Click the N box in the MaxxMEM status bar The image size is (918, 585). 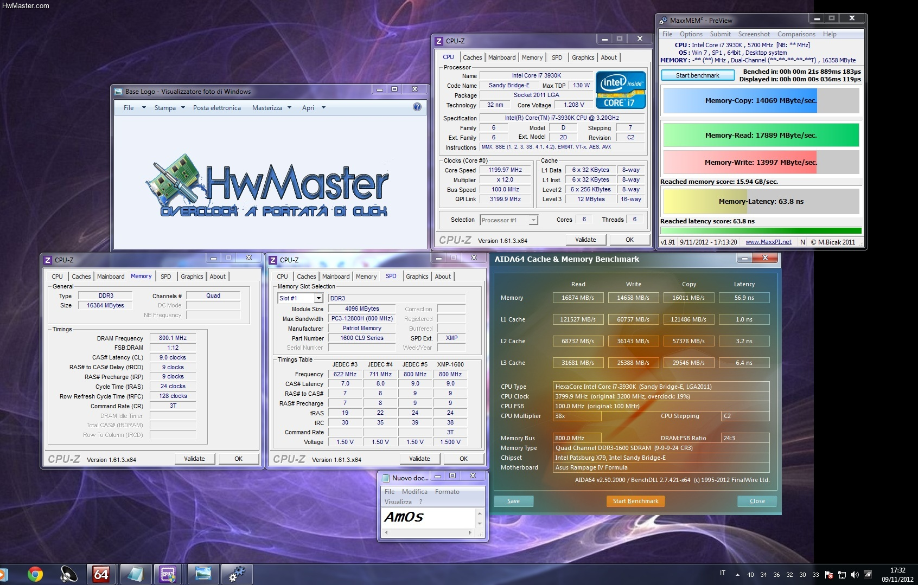[802, 242]
